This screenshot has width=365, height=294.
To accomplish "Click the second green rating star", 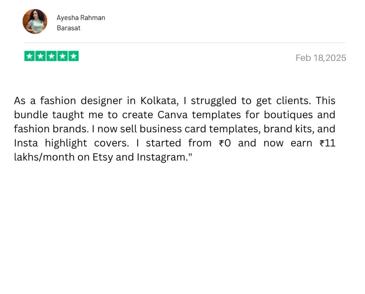I will 41,56.
